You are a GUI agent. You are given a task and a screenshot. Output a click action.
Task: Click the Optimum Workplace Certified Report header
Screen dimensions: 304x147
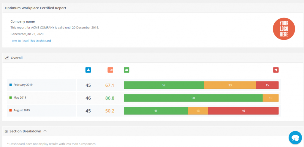pyautogui.click(x=35, y=8)
